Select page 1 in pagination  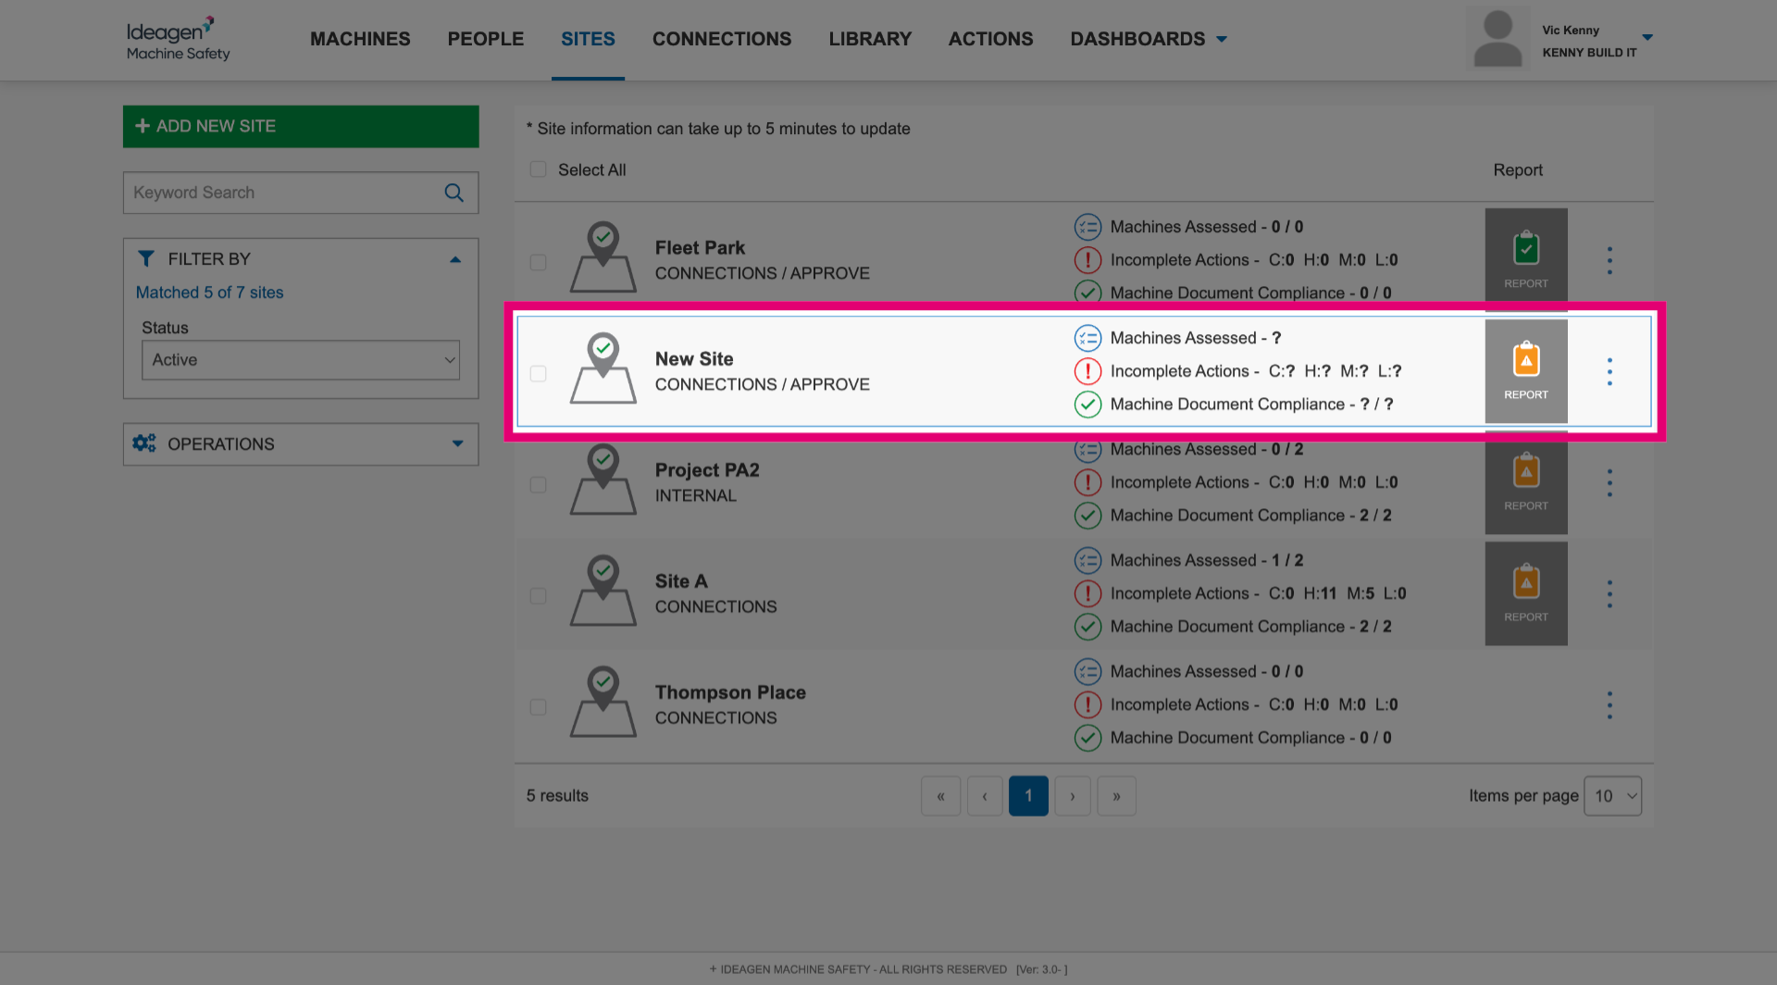[x=1028, y=796]
